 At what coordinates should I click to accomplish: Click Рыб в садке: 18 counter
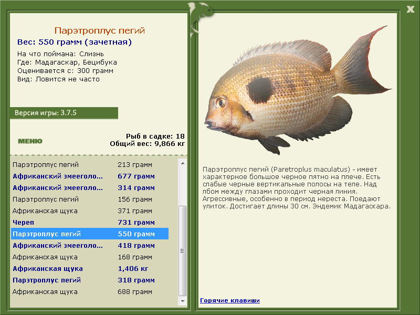click(x=155, y=136)
